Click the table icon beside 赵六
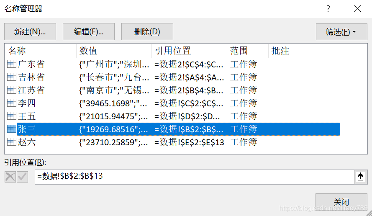 click(12, 142)
